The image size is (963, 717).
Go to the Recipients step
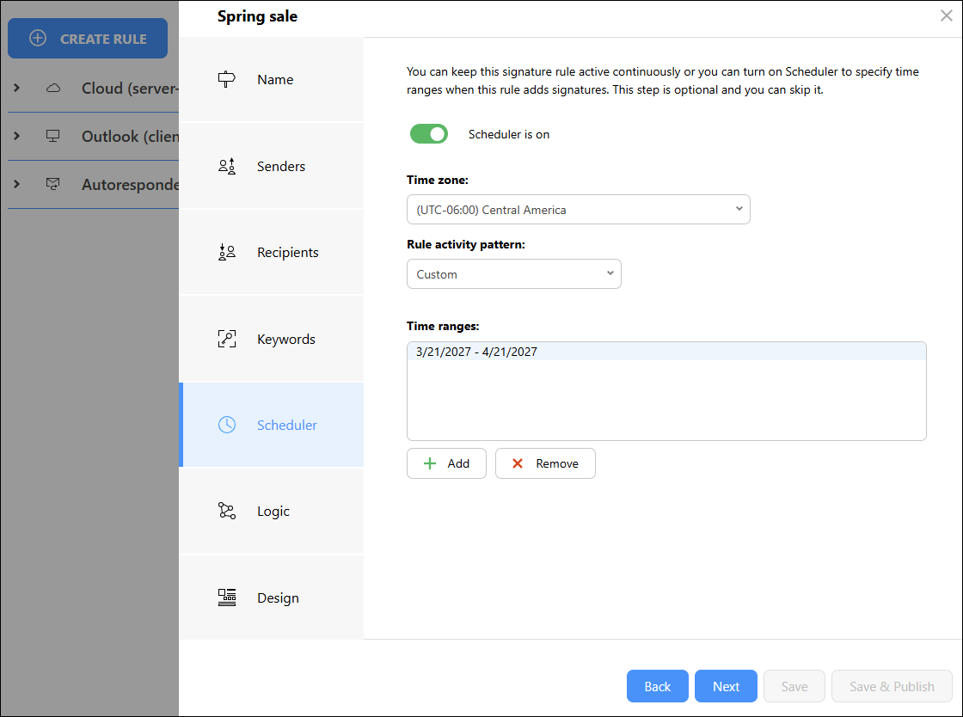coord(271,252)
